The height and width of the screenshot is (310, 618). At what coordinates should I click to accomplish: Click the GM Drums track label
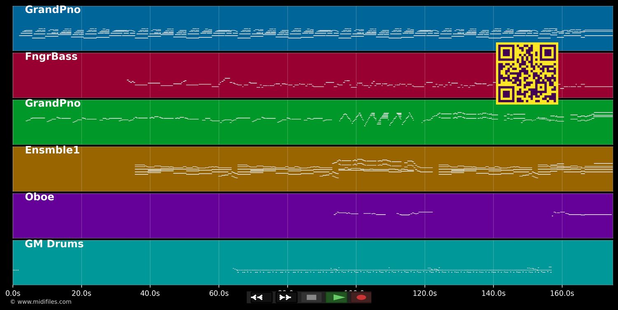(54, 244)
